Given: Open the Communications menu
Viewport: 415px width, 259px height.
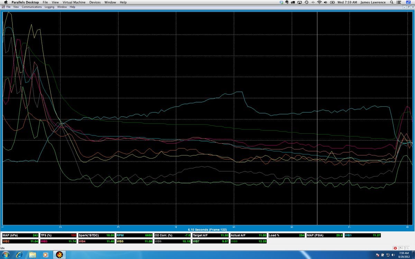Looking at the screenshot, I should [32, 7].
